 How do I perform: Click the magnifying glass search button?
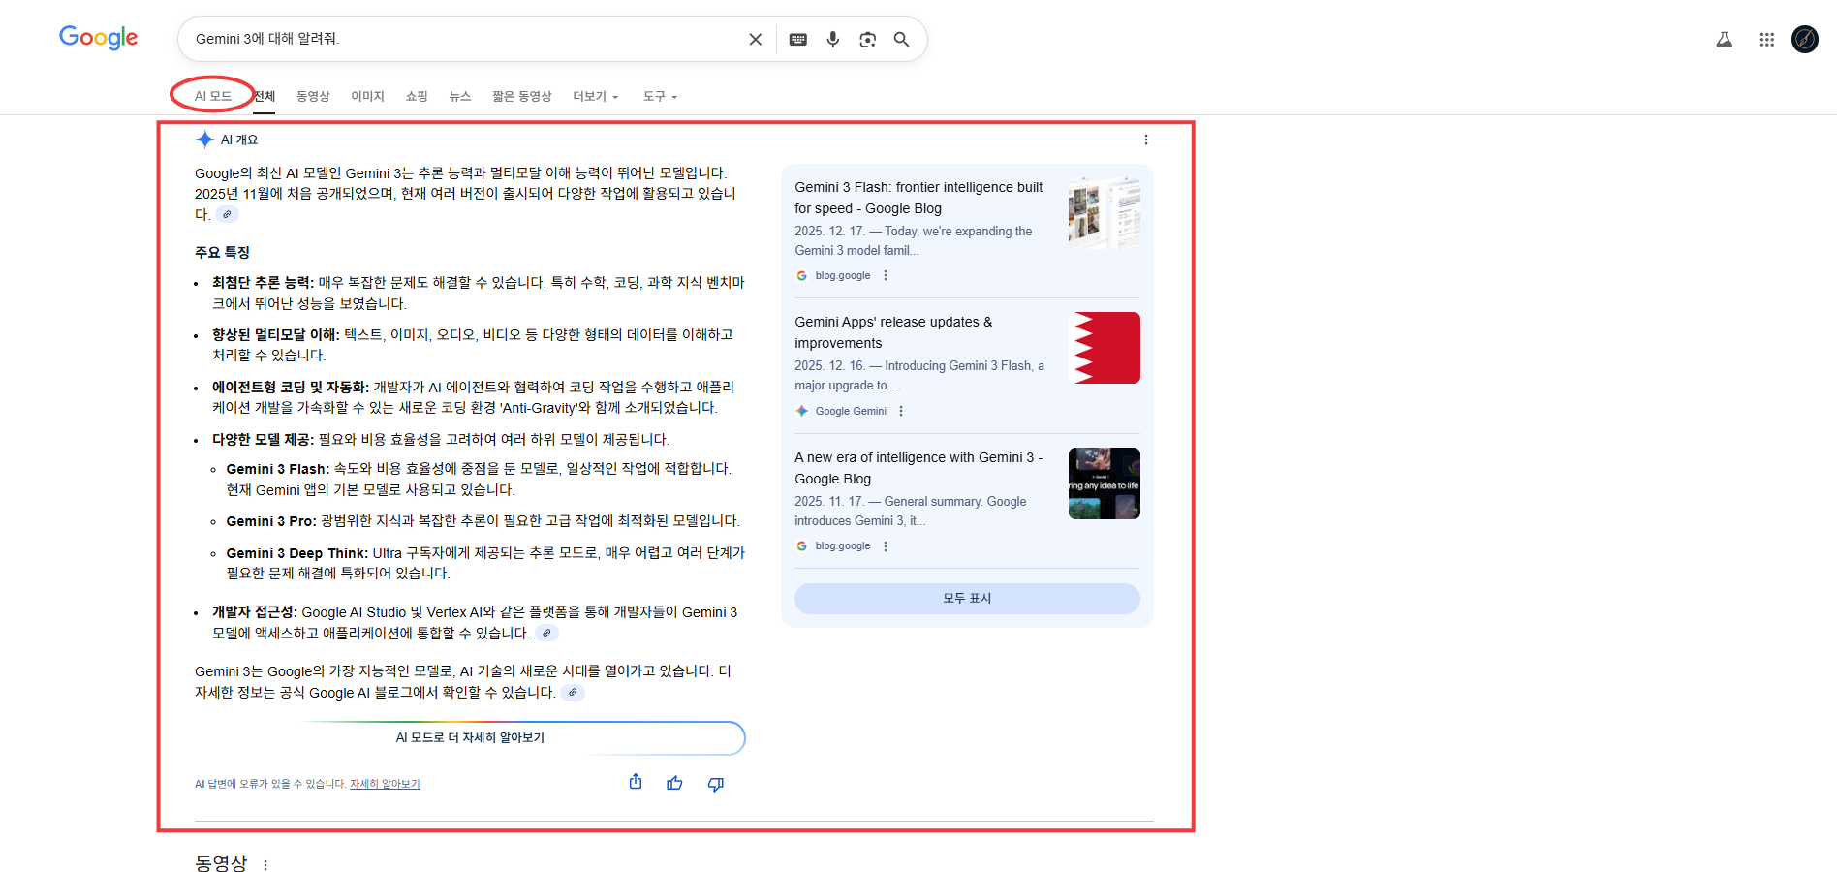[x=901, y=40]
